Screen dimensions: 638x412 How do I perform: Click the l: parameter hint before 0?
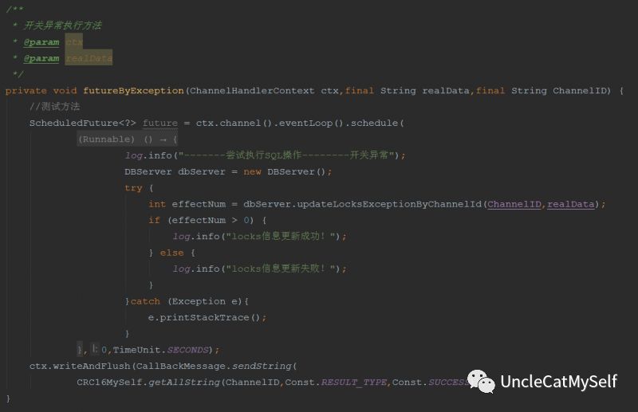[94, 349]
